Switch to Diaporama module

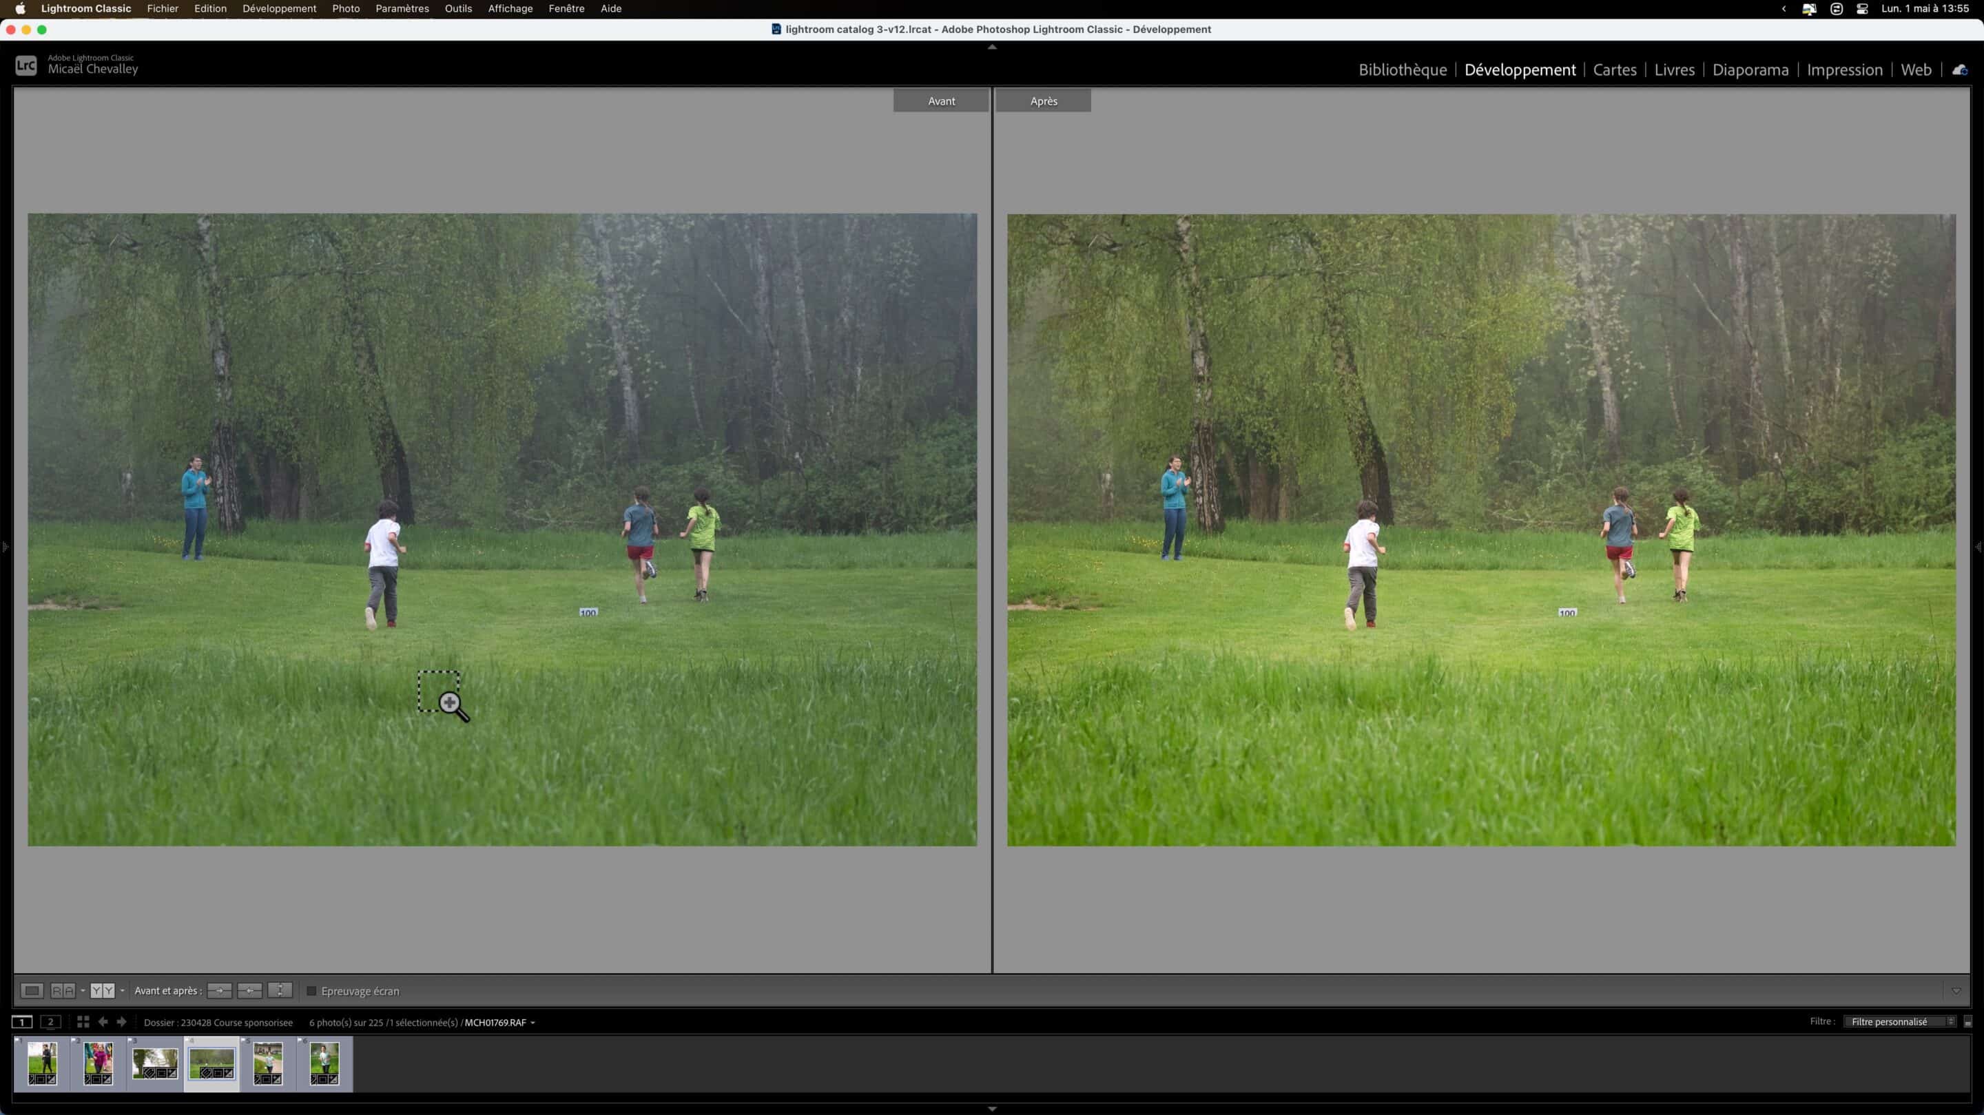click(1750, 70)
